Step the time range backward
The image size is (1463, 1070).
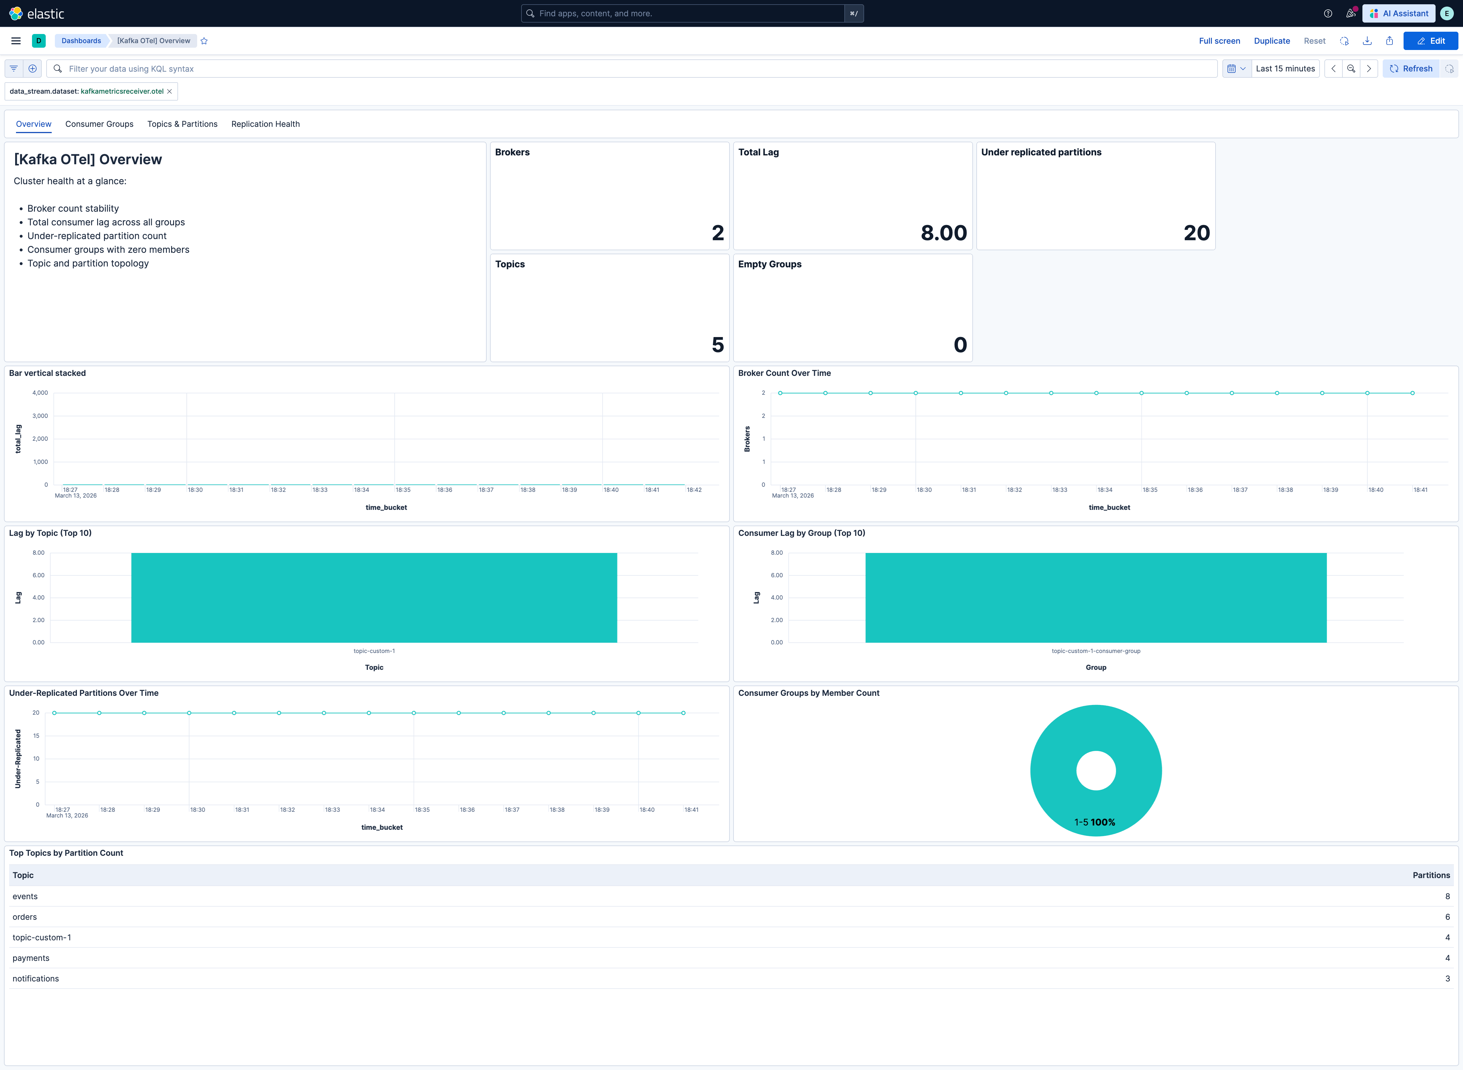click(1334, 69)
